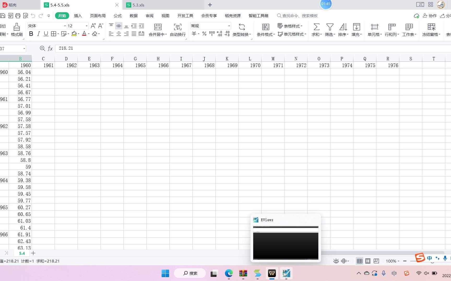
Task: Decrease font size with smaller A icon
Action: point(101,26)
